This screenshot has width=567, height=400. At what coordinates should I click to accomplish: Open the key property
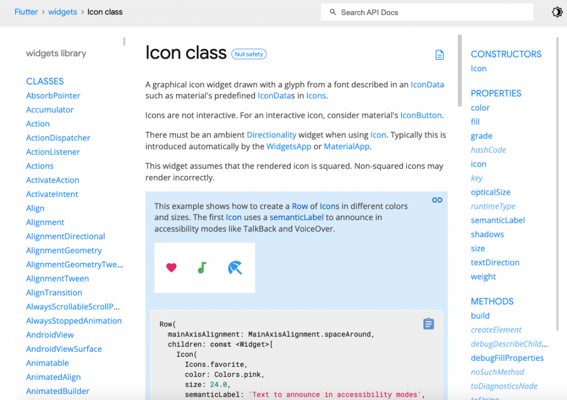477,178
